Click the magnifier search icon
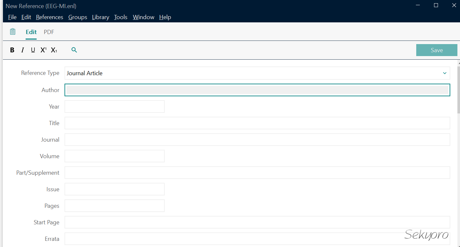 pos(74,50)
